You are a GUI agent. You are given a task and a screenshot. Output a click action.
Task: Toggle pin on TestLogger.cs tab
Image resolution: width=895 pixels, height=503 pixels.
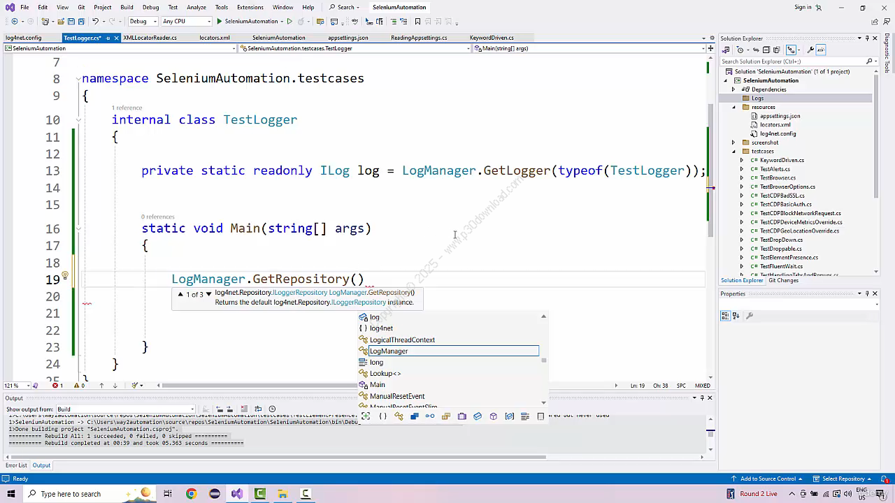tap(108, 38)
